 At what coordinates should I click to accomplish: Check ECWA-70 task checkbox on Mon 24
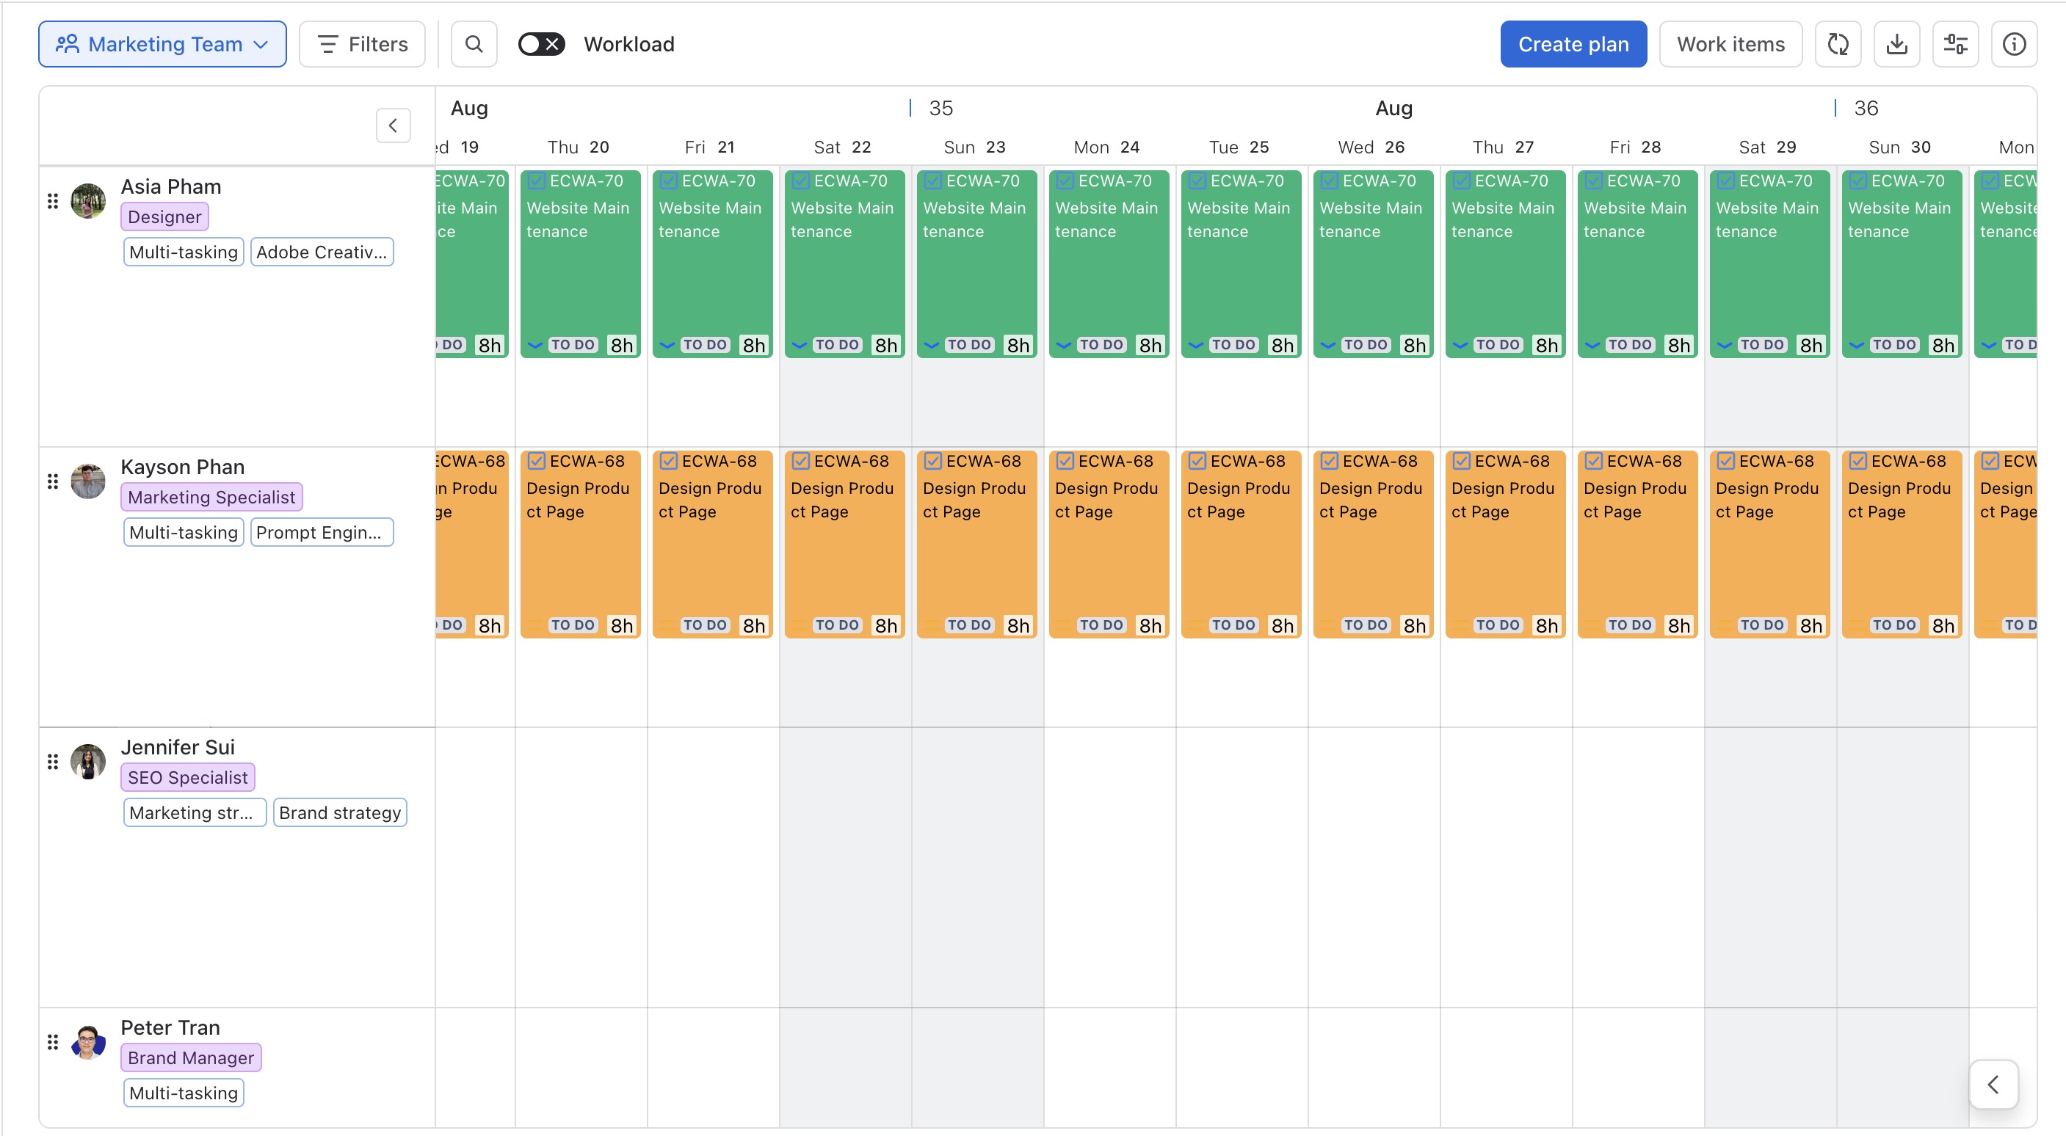pos(1065,181)
